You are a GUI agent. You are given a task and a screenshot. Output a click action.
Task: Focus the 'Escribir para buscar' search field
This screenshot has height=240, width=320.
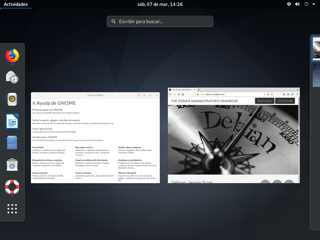pos(160,22)
